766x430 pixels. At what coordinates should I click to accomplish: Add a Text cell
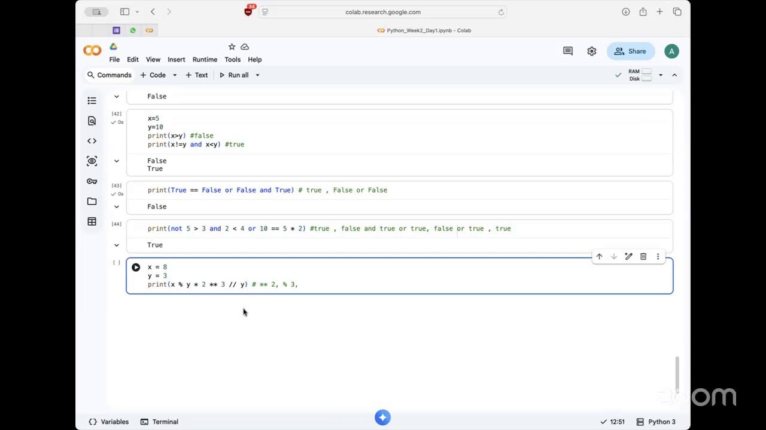[x=196, y=75]
